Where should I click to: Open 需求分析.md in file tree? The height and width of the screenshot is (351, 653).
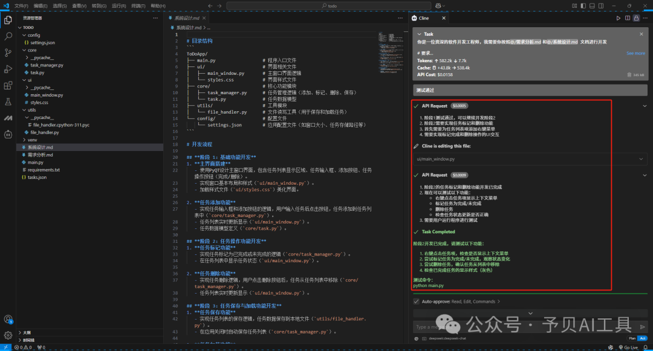pyautogui.click(x=41, y=155)
